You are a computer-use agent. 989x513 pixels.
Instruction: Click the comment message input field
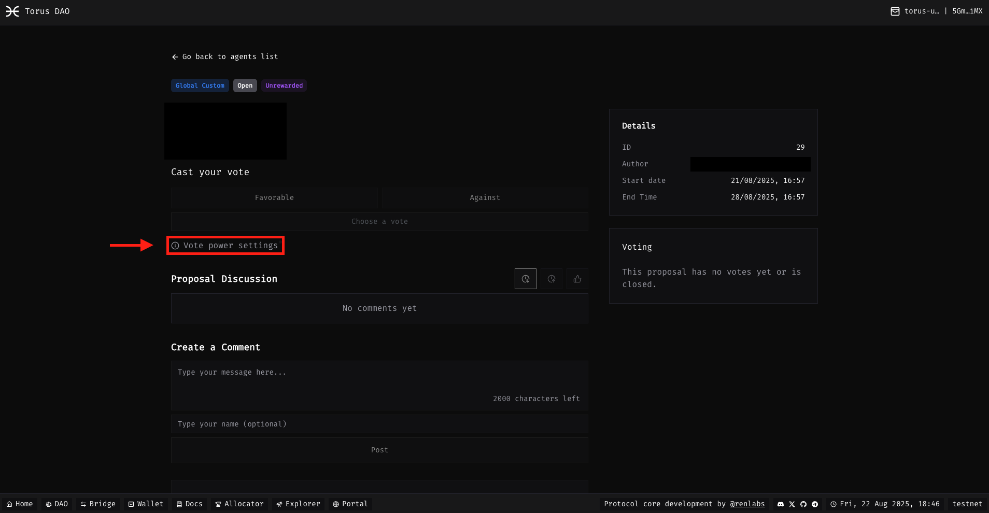[379, 383]
